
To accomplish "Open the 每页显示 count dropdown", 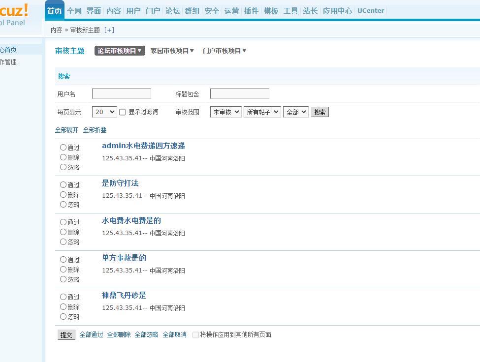I will pyautogui.click(x=104, y=112).
